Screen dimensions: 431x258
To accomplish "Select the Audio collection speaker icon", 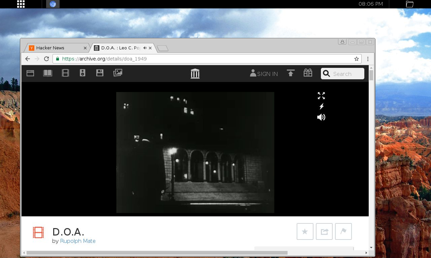I will click(82, 73).
